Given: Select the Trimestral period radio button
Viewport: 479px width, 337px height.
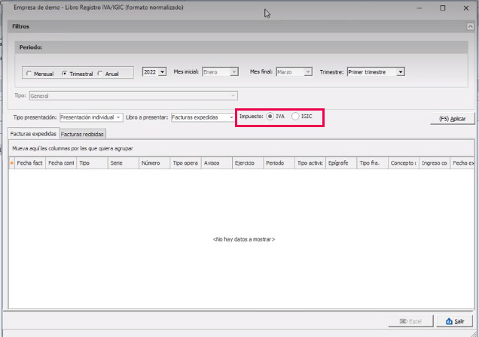Looking at the screenshot, I should coord(64,74).
